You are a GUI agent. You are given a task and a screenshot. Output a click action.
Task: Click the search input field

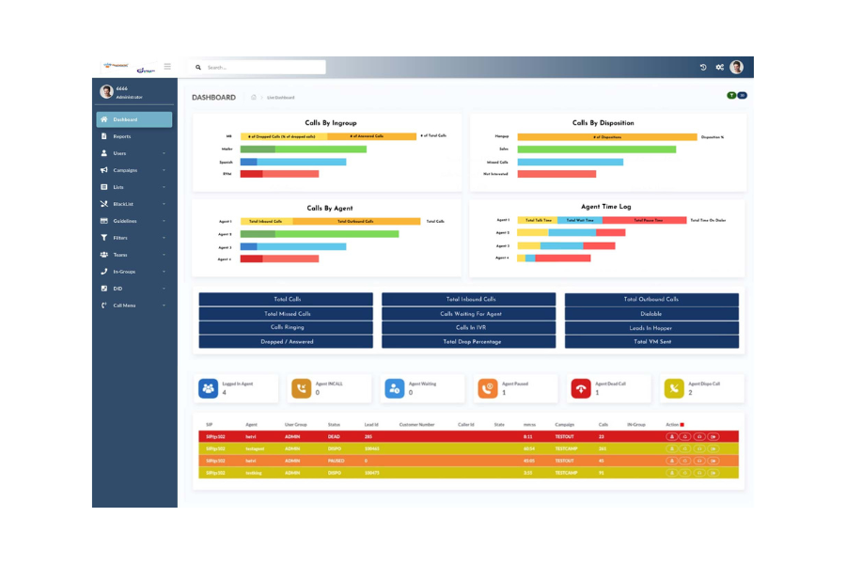[263, 68]
